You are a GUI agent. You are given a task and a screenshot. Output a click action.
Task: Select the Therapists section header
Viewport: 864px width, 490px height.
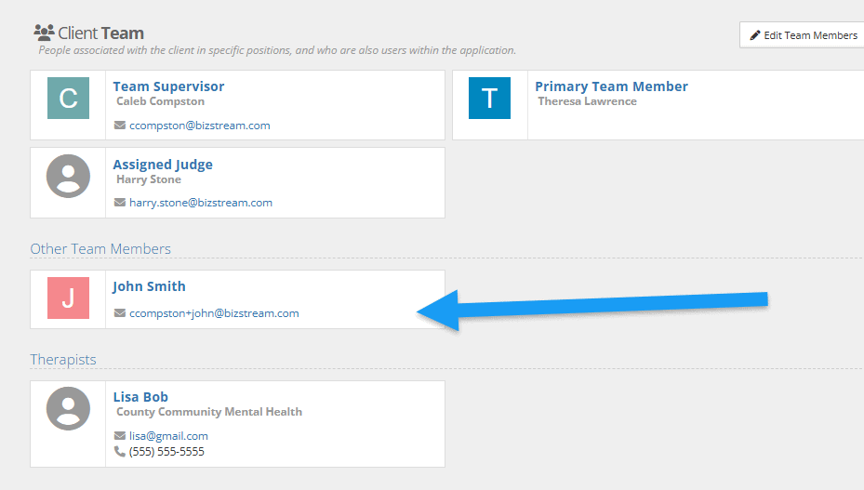click(63, 359)
